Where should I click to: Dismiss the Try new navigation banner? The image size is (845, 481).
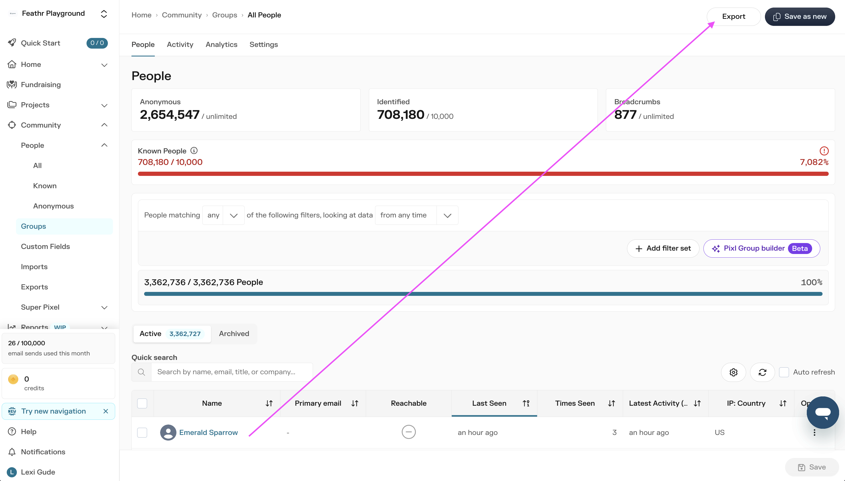coord(106,411)
